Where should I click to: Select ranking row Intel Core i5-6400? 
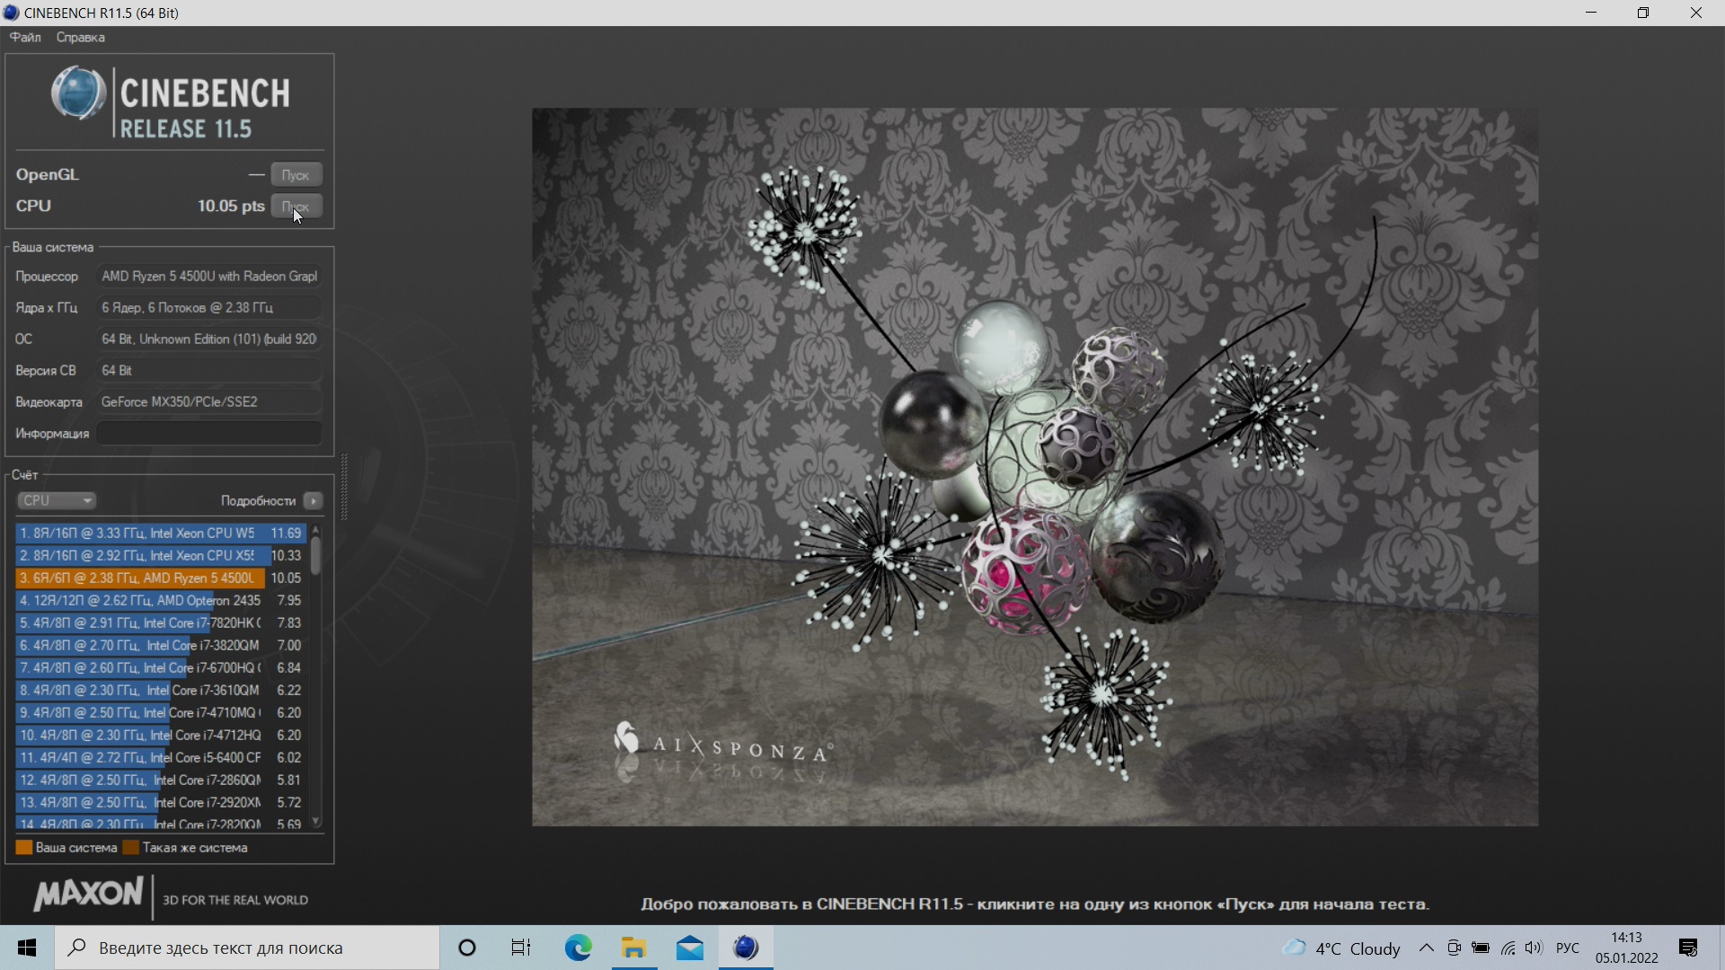point(161,757)
